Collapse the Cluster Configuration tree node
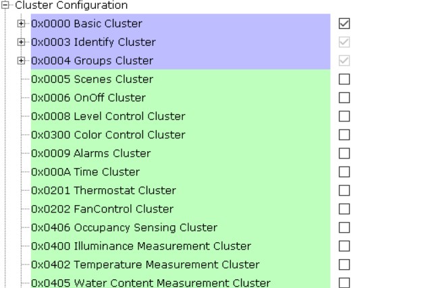 (x=6, y=5)
